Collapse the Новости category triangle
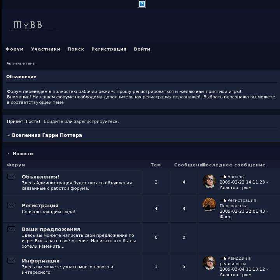Viewport: 280px width, 280px height. coord(8,154)
